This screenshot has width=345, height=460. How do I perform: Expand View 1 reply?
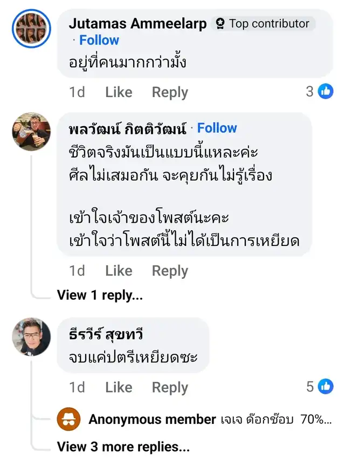tap(100, 295)
